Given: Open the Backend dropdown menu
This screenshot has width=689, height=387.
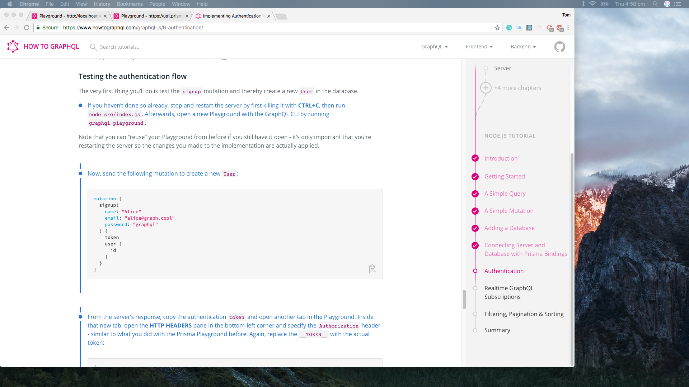Looking at the screenshot, I should (x=523, y=47).
